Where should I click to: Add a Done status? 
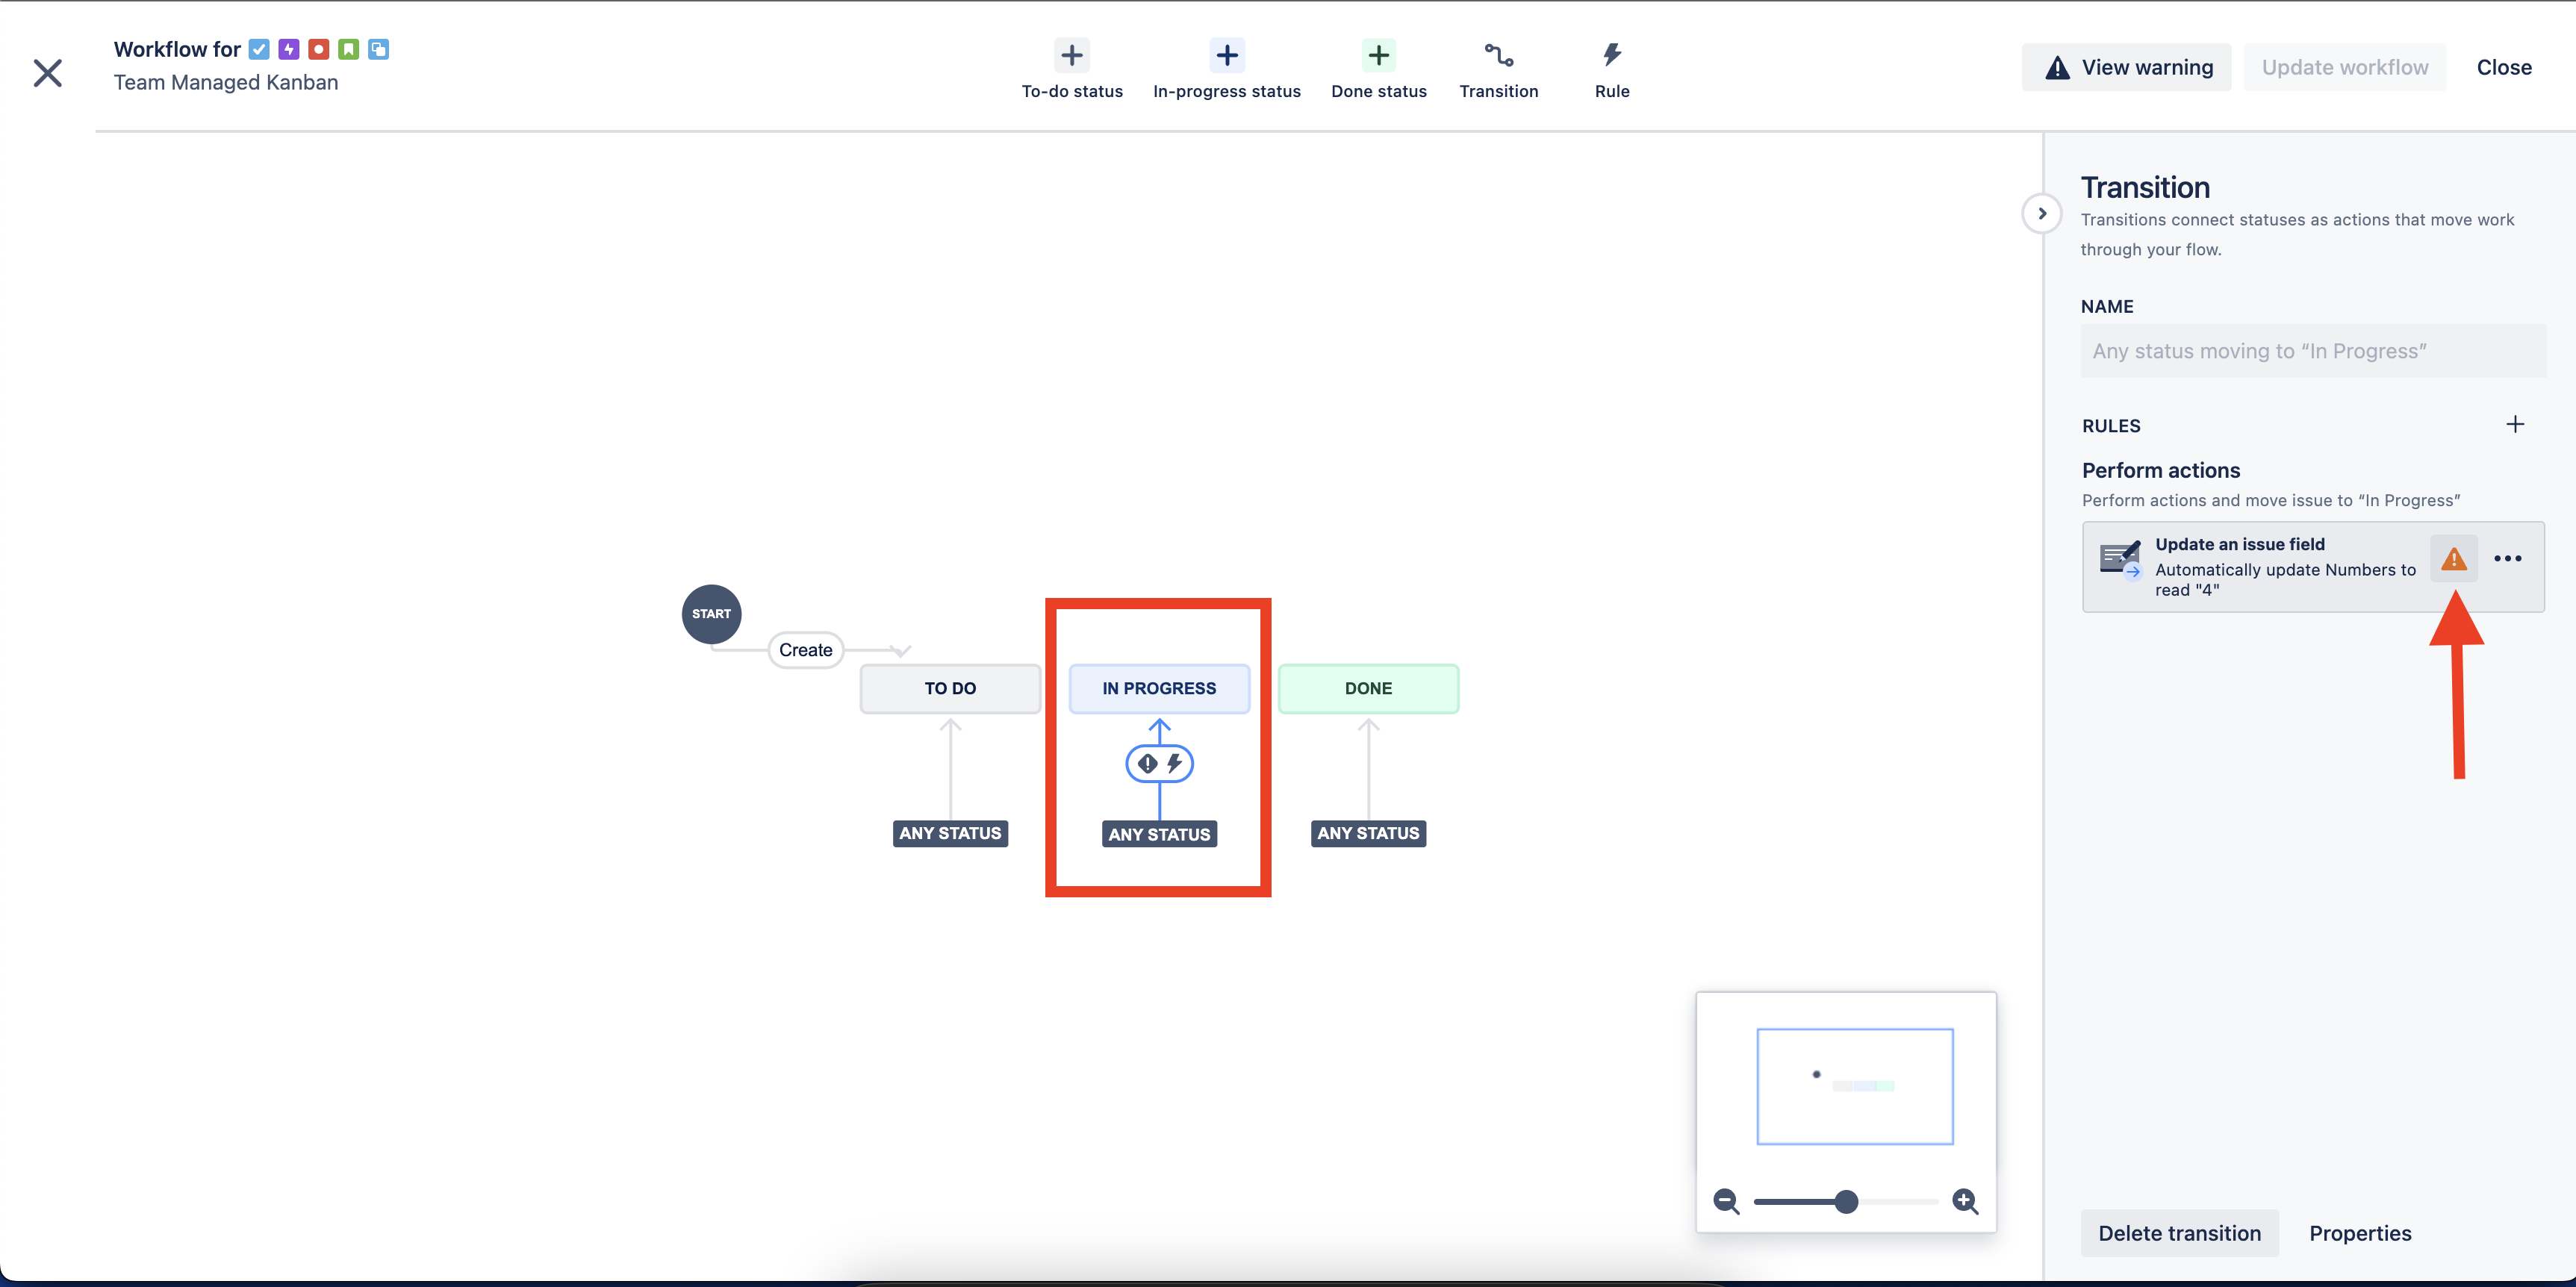pyautogui.click(x=1378, y=55)
